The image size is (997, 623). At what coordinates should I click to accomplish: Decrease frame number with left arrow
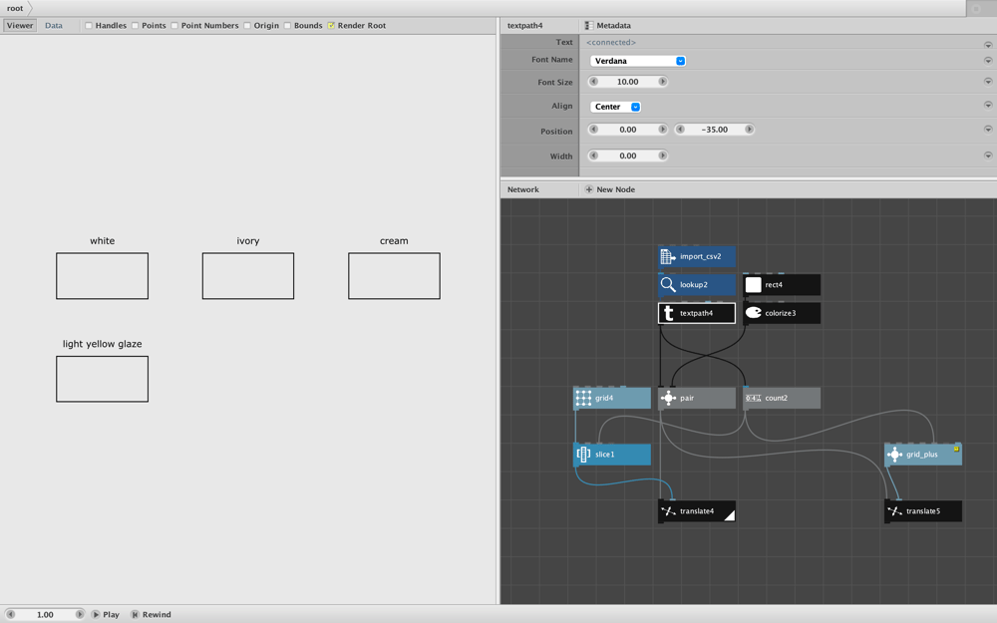coord(11,615)
